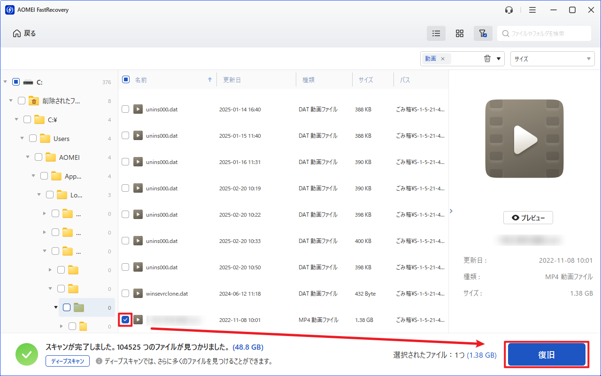Open the filter funnel icon
The height and width of the screenshot is (376, 601).
(483, 33)
